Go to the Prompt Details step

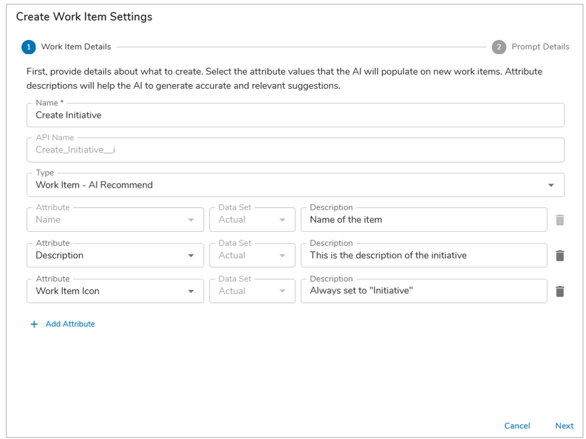pos(540,47)
